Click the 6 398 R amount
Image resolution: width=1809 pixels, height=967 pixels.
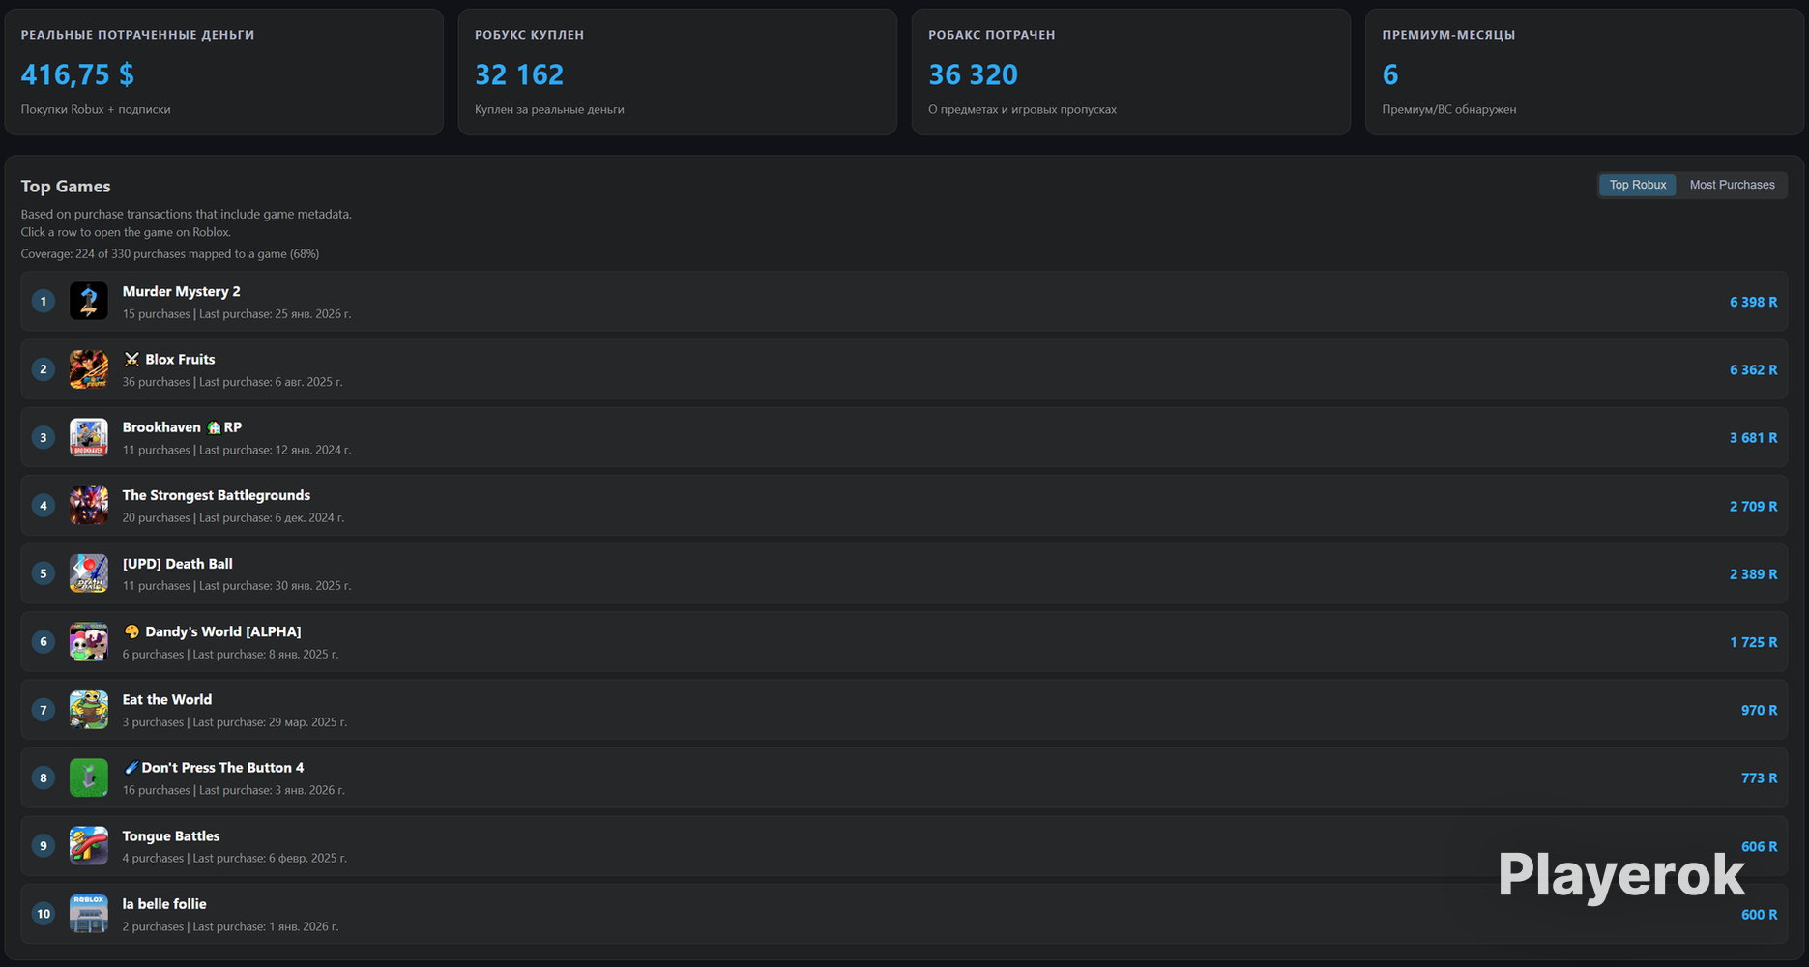point(1753,302)
